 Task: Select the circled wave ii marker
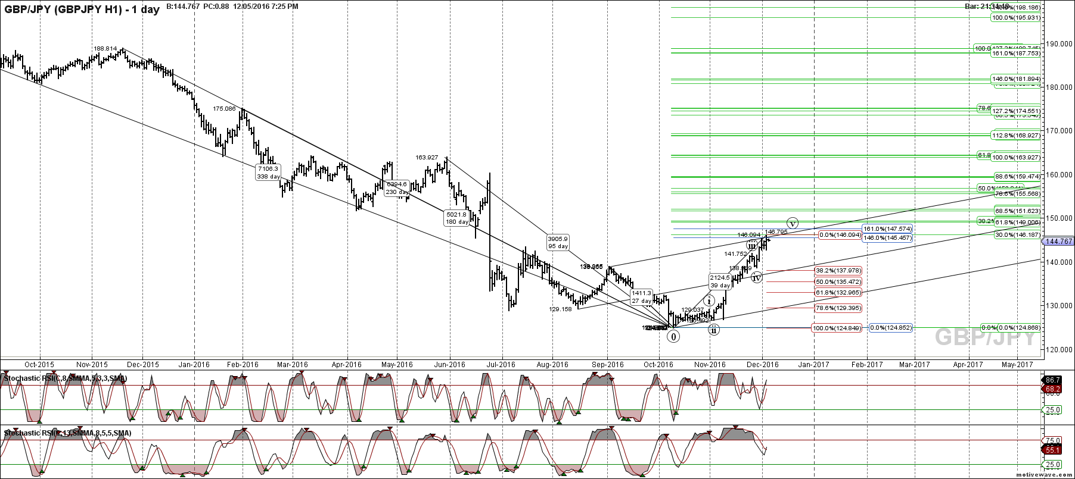click(x=714, y=330)
